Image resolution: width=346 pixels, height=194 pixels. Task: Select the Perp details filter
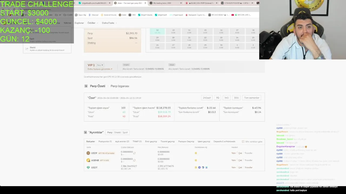(110, 132)
